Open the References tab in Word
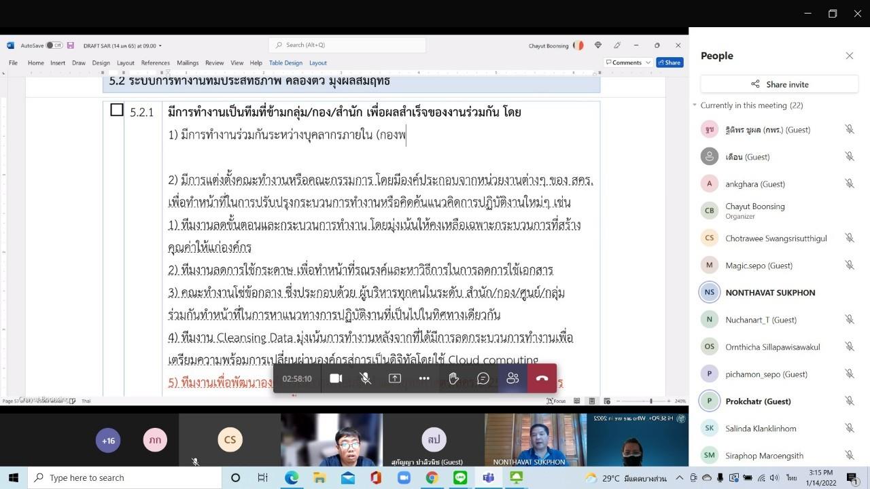 [x=156, y=62]
